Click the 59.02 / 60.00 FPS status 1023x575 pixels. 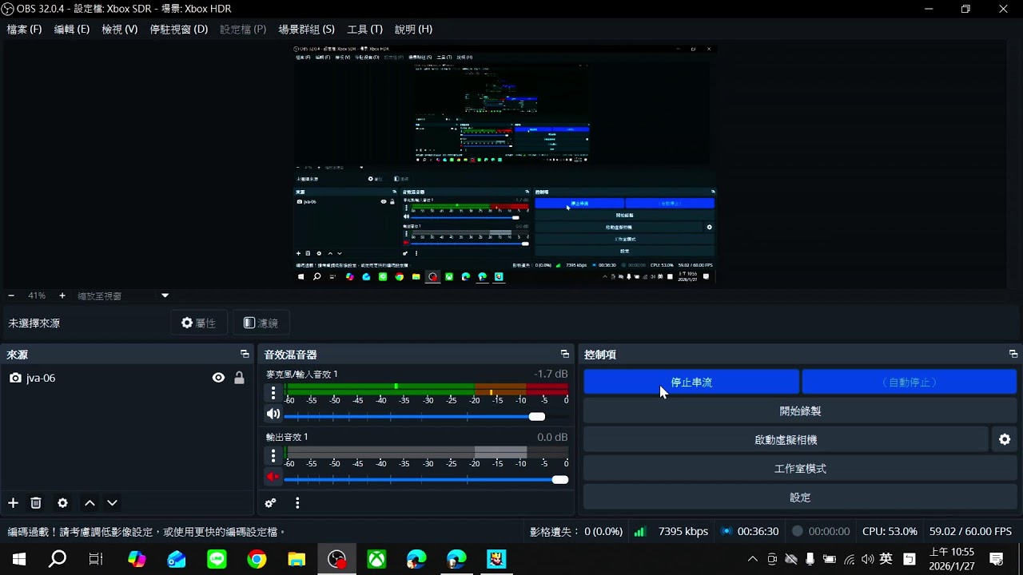click(x=970, y=531)
